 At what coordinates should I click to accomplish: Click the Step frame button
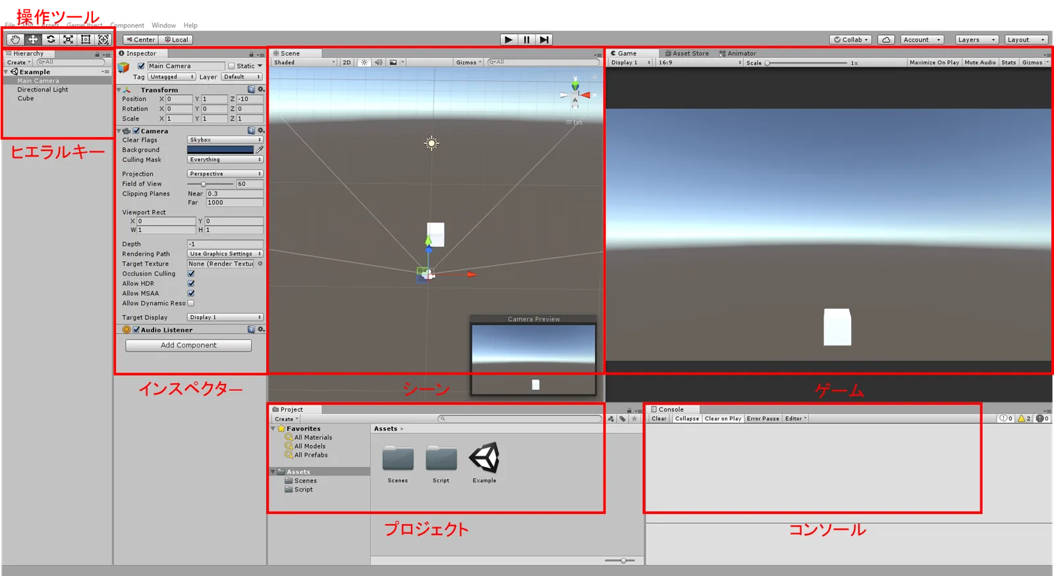tap(543, 39)
